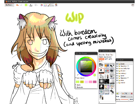Select the pale pink history swatch
This screenshot has height=104, width=139.
click(x=86, y=82)
